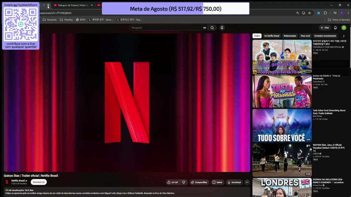Open the Tudo Sobre Você trailer thumbnail

[282, 126]
